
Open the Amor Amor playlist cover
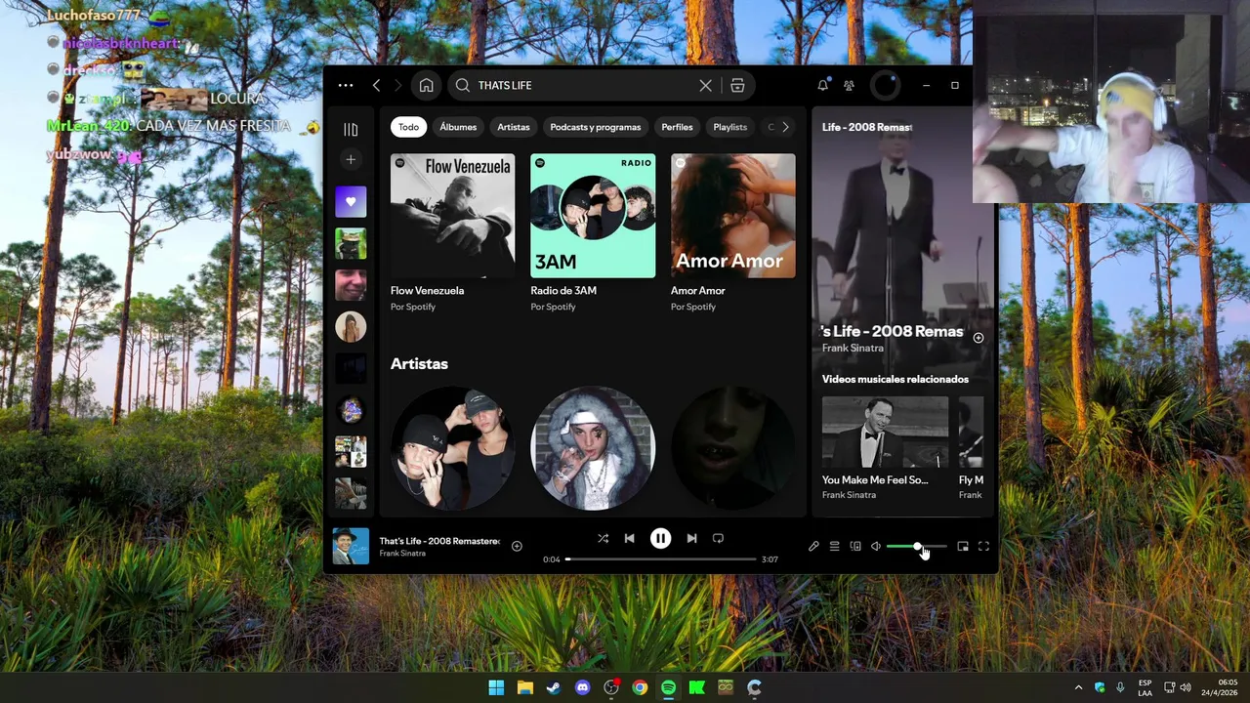click(x=732, y=216)
